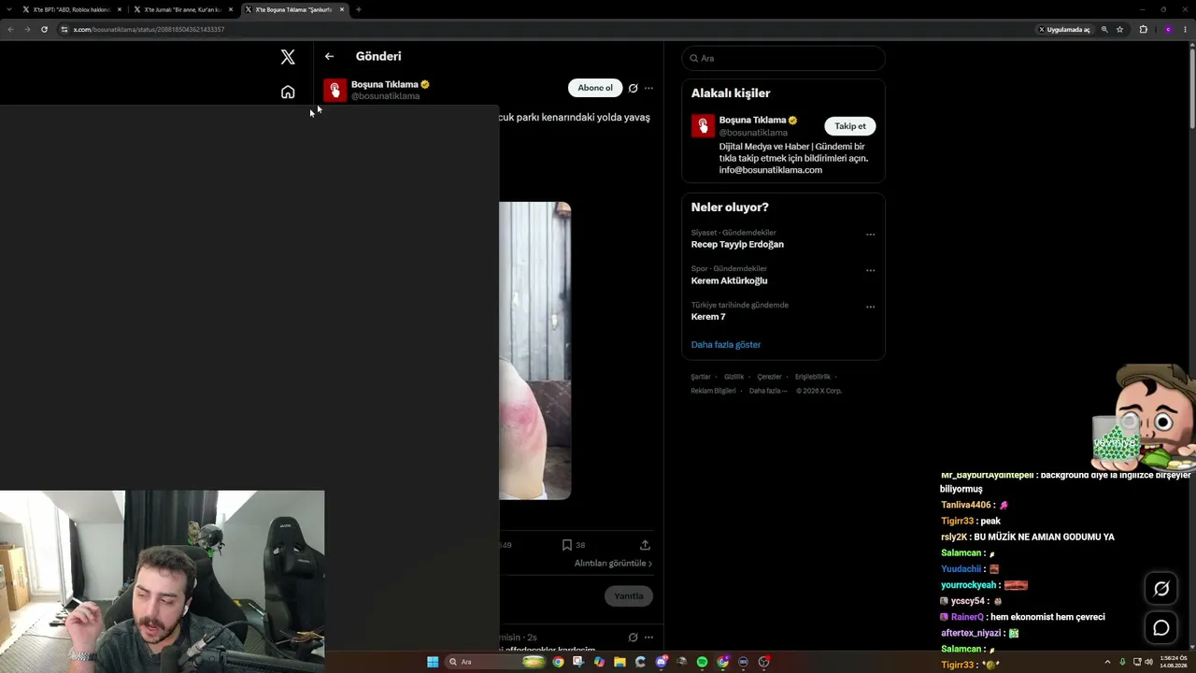Viewport: 1196px width, 673px height.
Task: Open the browser three-dot menu
Action: tap(1185, 29)
